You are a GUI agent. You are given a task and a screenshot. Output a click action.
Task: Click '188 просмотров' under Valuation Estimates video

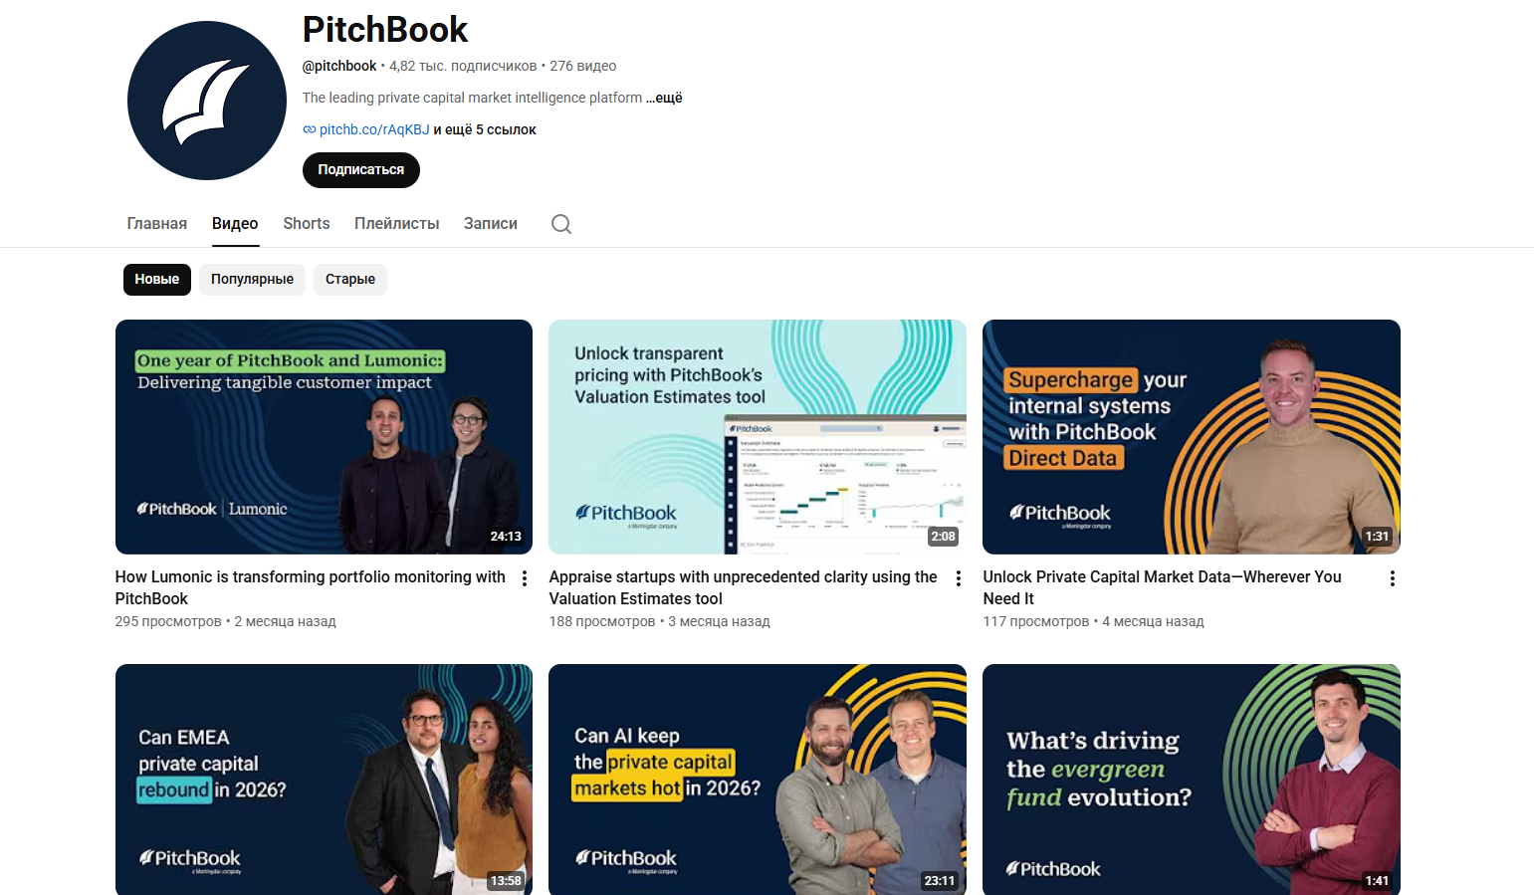602,621
